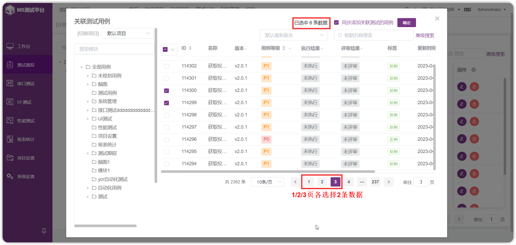Go to page 2

322,182
